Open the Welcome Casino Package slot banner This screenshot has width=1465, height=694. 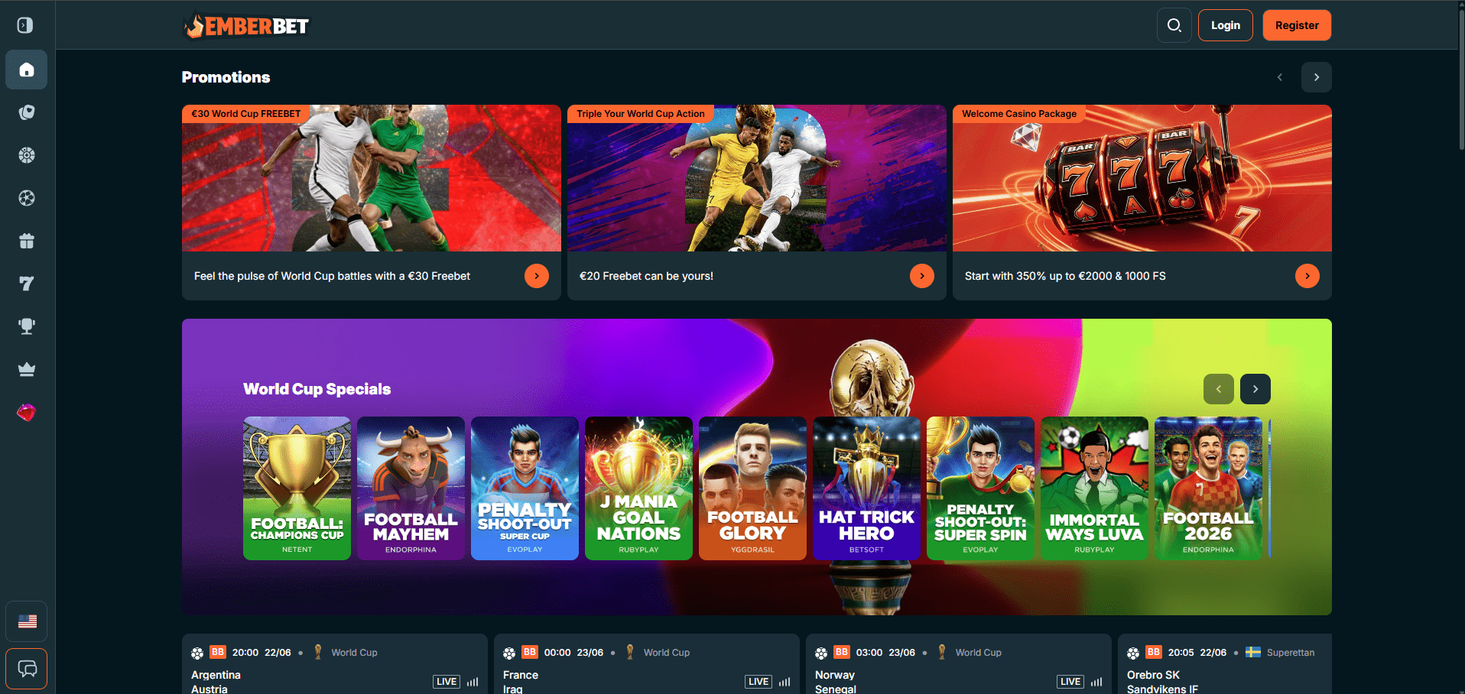tap(1142, 178)
